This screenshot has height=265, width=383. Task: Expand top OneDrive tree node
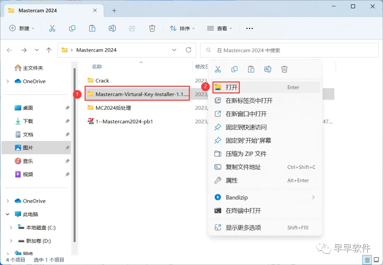8,81
